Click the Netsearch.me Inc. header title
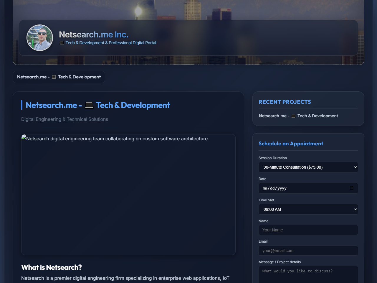377x283 pixels. (x=94, y=34)
